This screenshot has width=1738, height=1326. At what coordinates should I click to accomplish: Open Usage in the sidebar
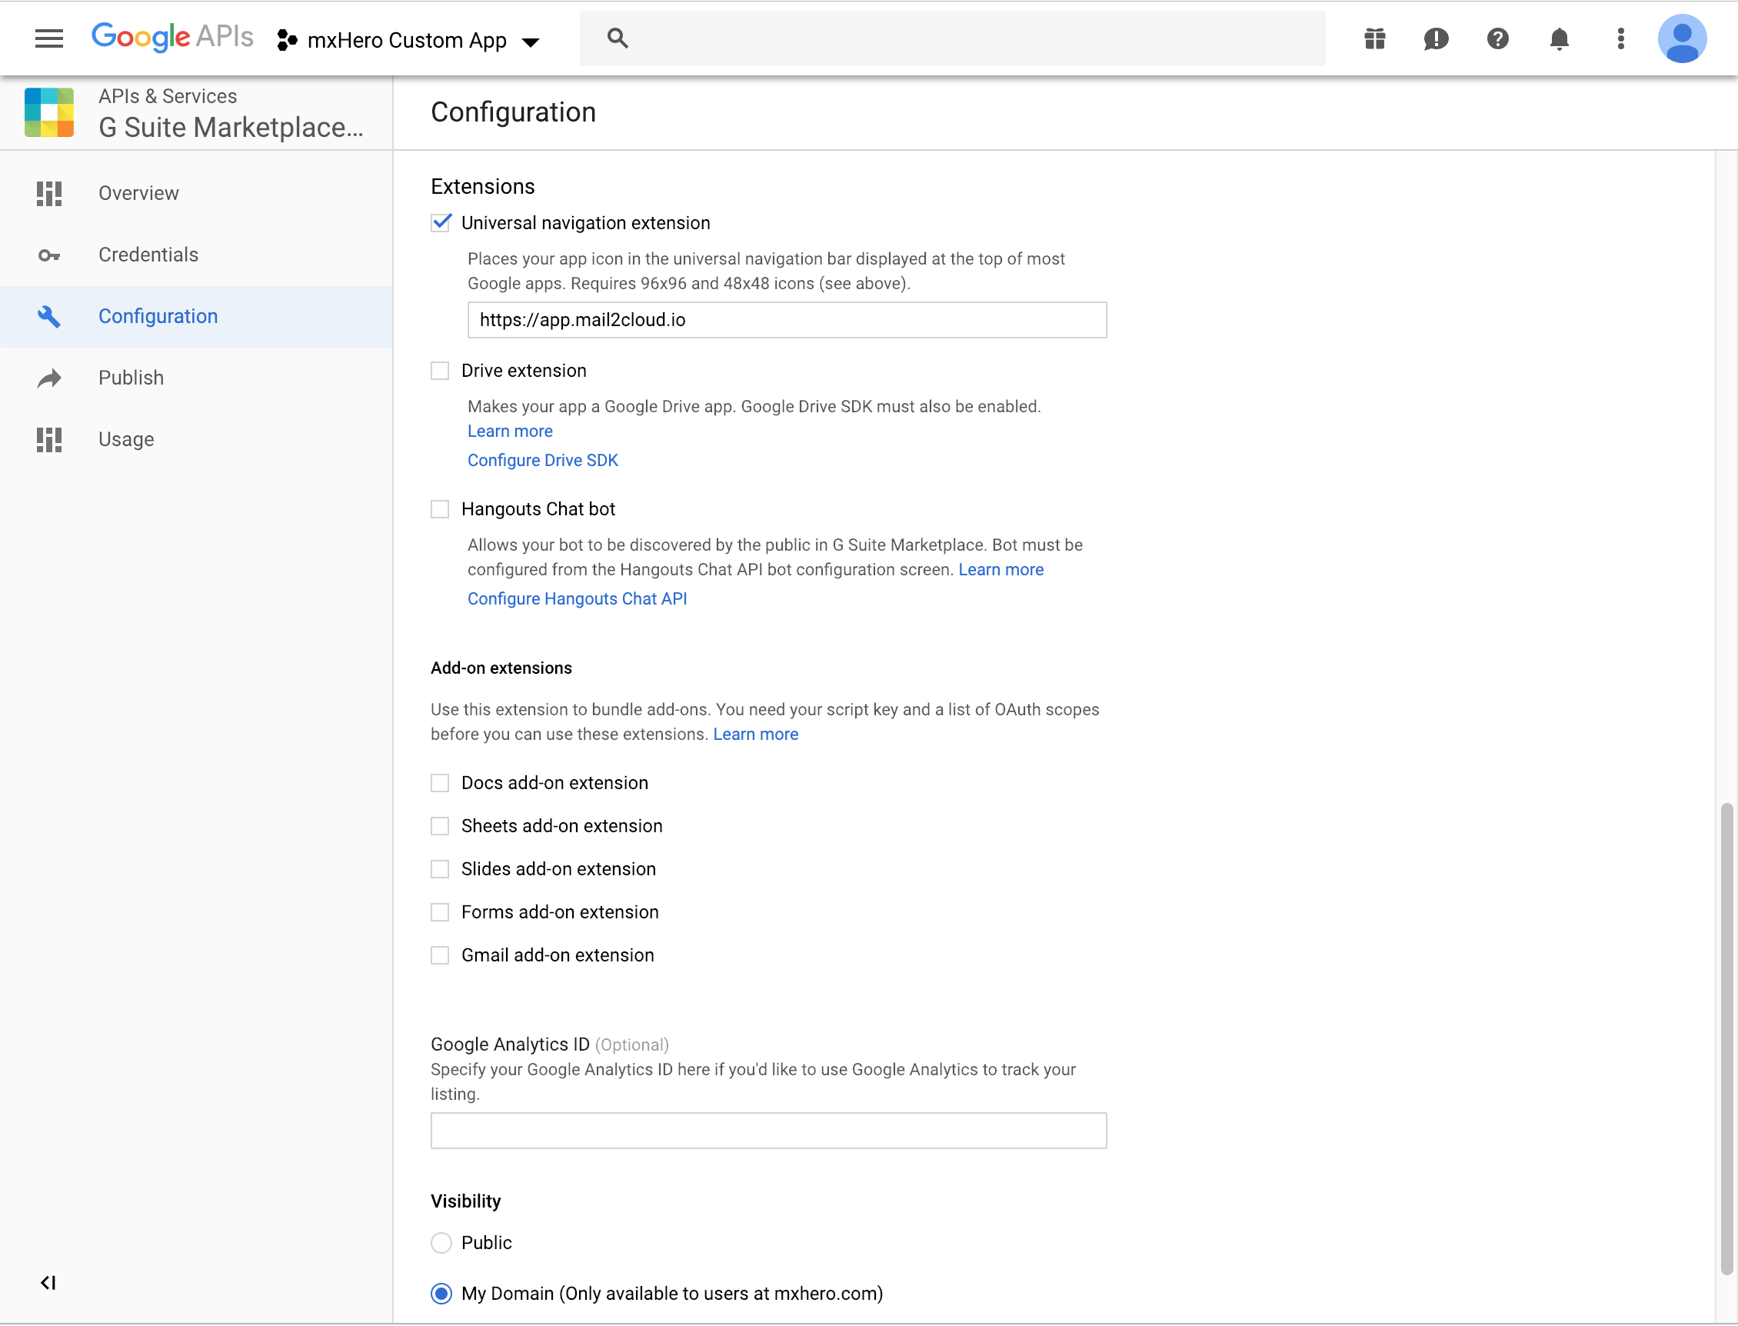[x=197, y=440]
